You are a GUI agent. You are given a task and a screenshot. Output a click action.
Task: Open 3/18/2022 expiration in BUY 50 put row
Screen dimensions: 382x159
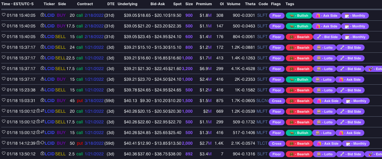click(94, 143)
